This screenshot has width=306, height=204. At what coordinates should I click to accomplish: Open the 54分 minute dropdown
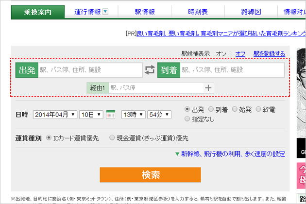point(159,115)
